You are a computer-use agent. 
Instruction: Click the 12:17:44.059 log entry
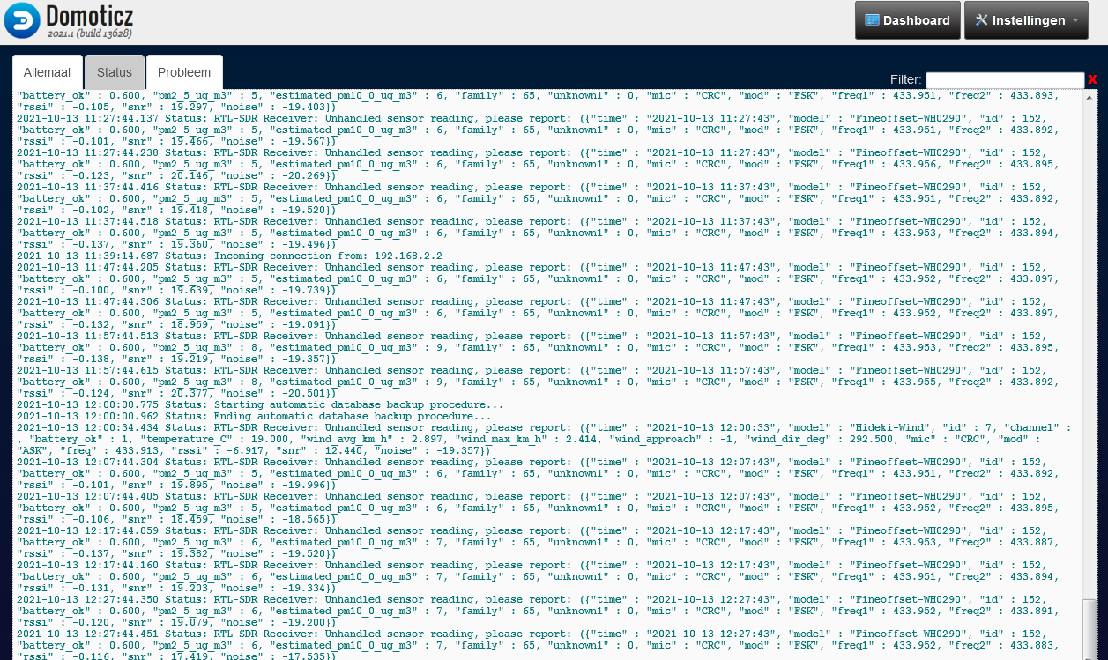(x=539, y=542)
